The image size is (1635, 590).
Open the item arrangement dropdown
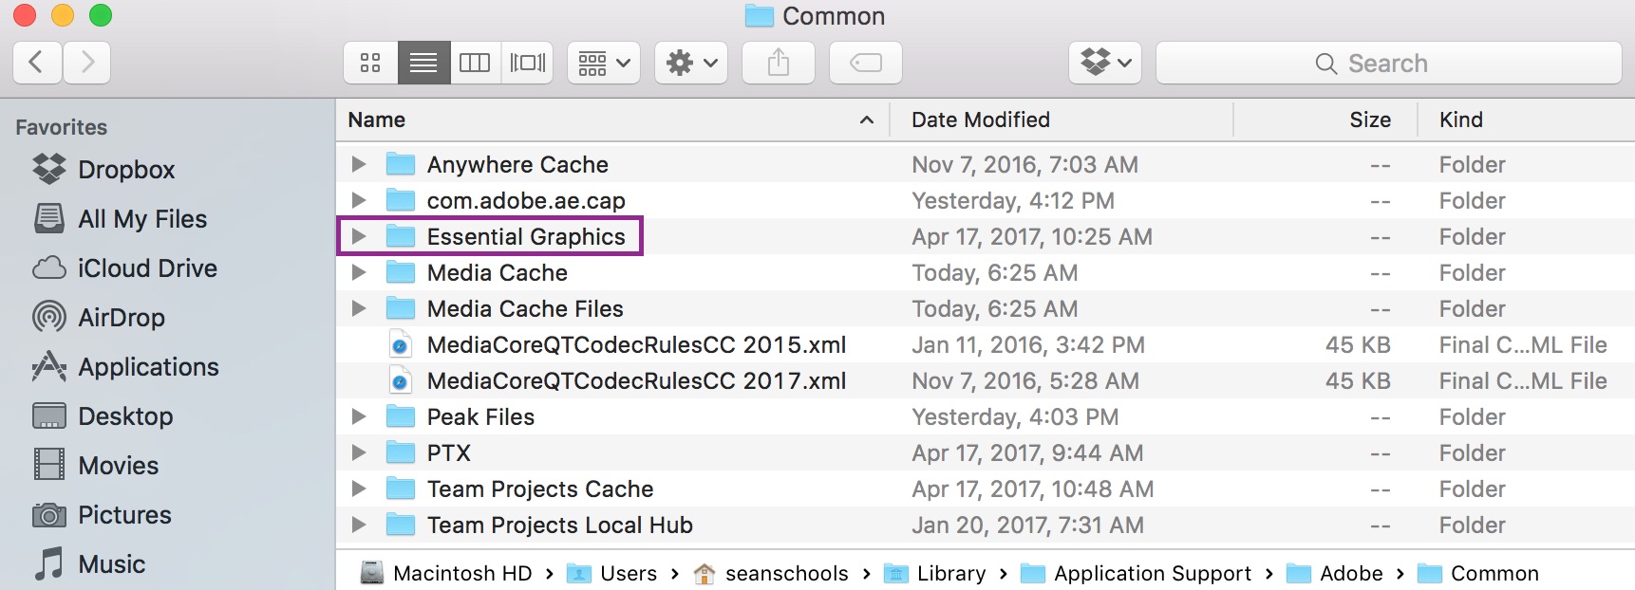pos(604,63)
